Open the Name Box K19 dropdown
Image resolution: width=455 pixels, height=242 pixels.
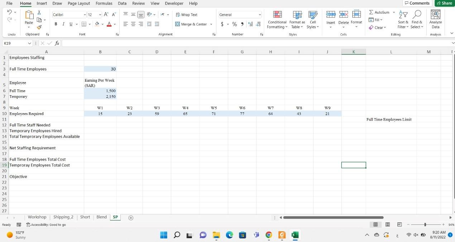[30, 43]
